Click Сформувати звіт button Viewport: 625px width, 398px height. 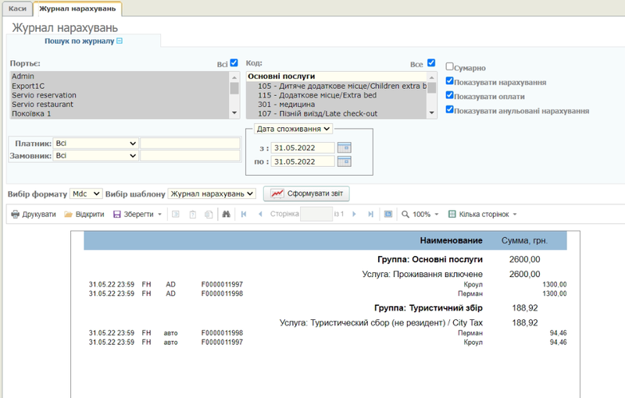pyautogui.click(x=306, y=194)
